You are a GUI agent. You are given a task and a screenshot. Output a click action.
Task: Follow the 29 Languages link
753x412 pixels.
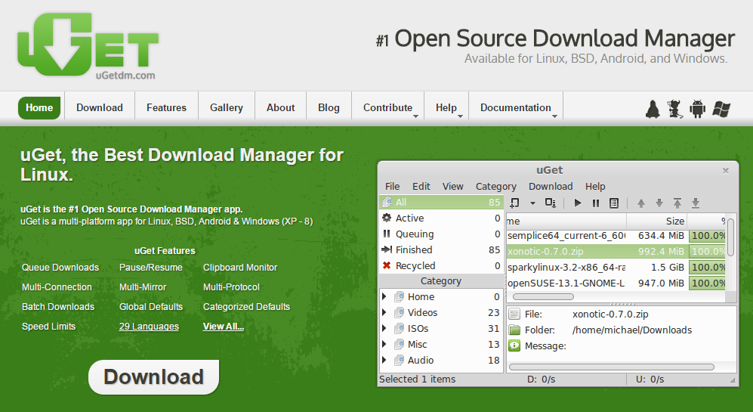[149, 327]
